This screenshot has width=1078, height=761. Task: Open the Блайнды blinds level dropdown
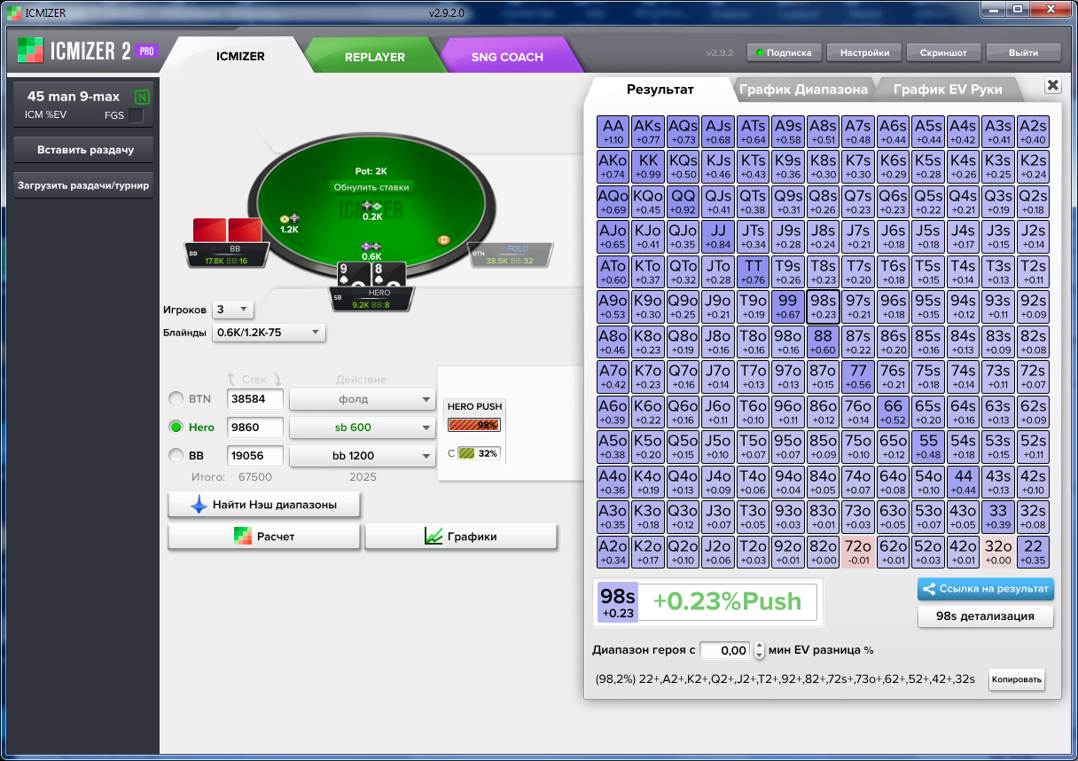pos(269,333)
